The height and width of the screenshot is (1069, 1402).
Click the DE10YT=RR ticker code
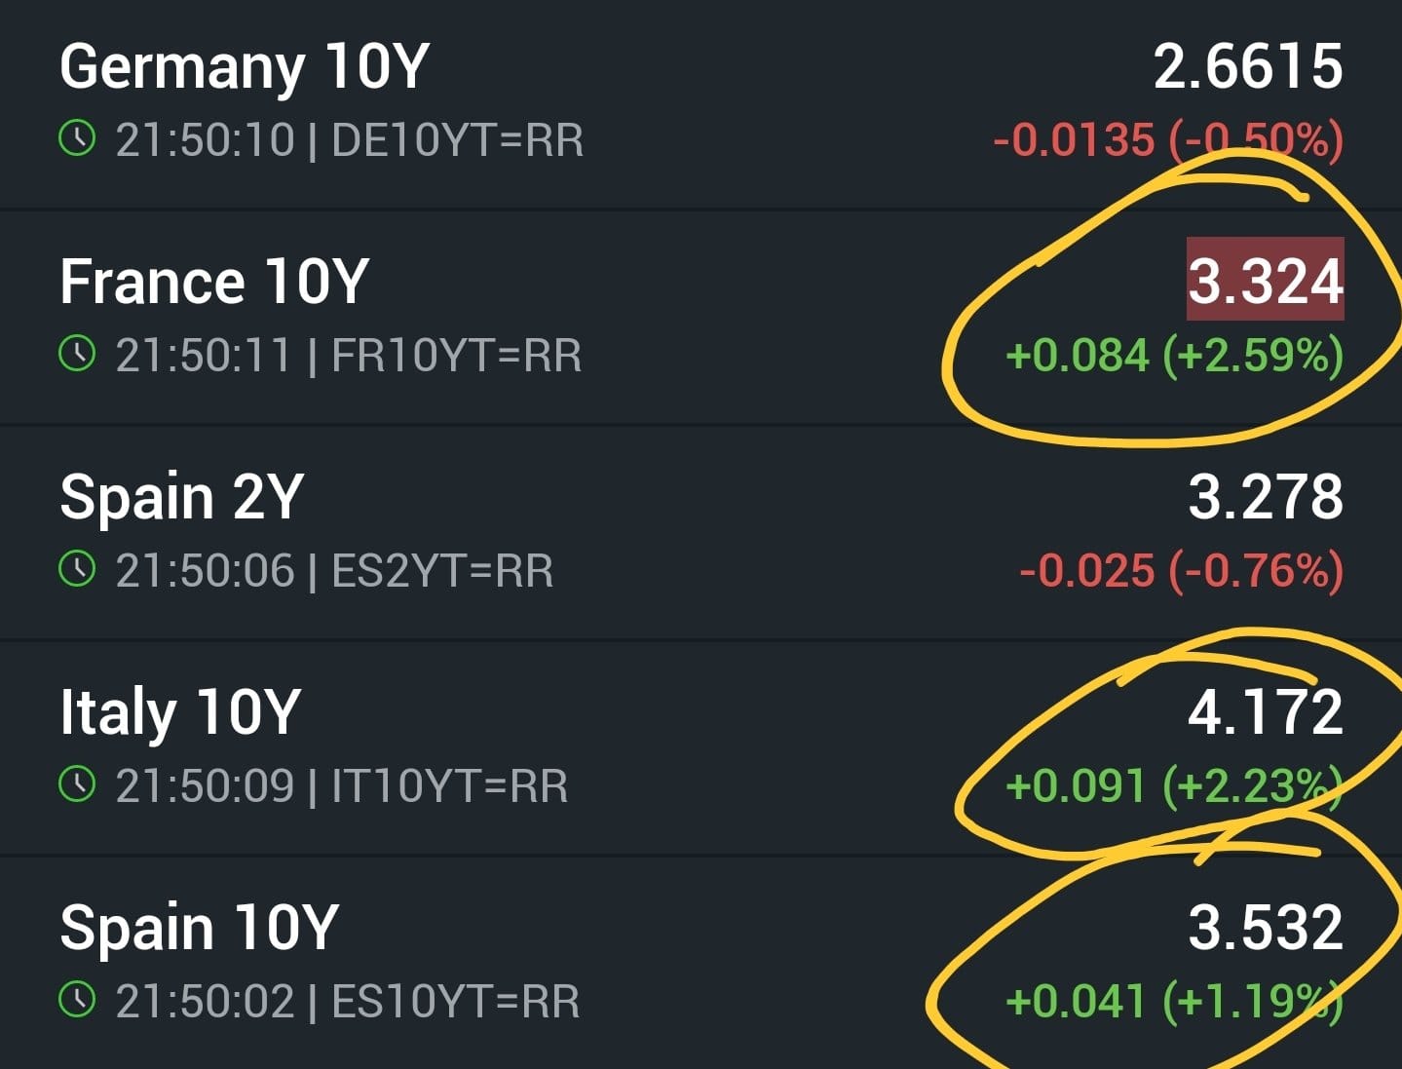[457, 140]
